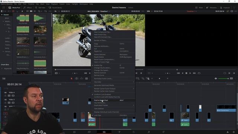Open the Edit Index panel
The image size is (238, 134).
pyautogui.click(x=40, y=7)
